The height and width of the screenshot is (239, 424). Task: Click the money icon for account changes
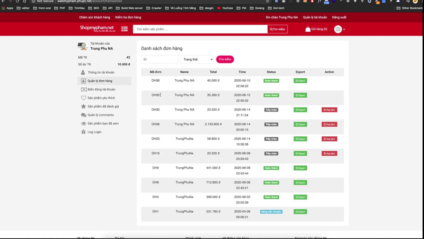[83, 89]
